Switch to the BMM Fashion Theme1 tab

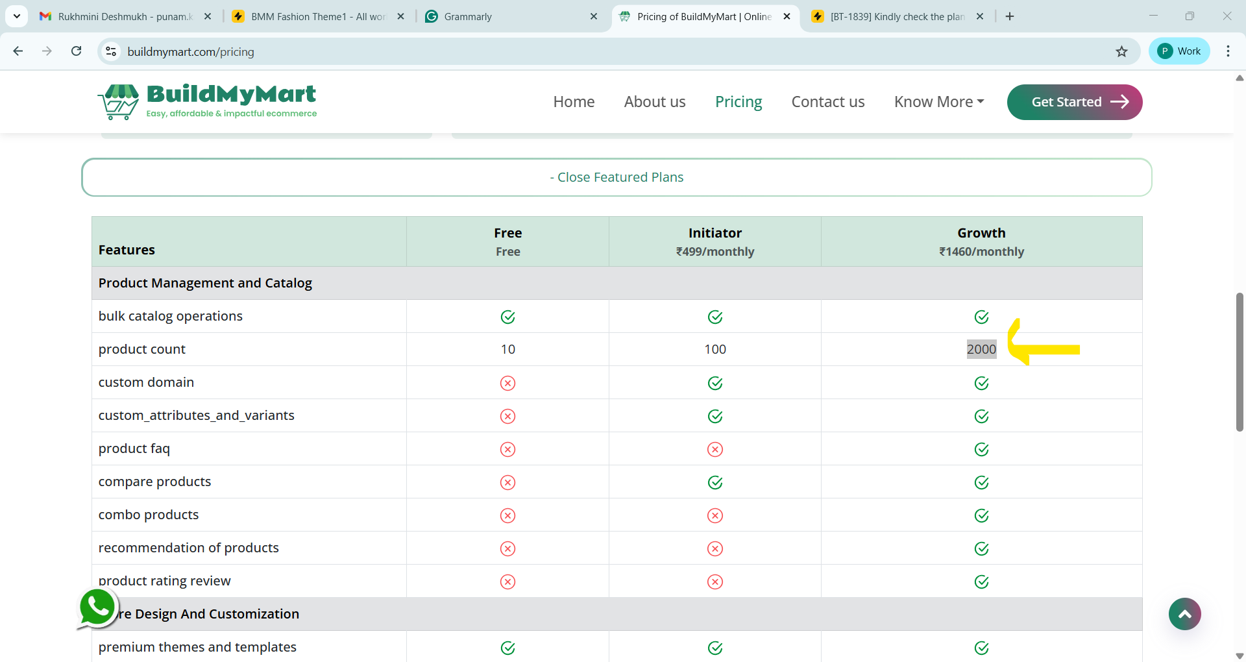pyautogui.click(x=319, y=16)
